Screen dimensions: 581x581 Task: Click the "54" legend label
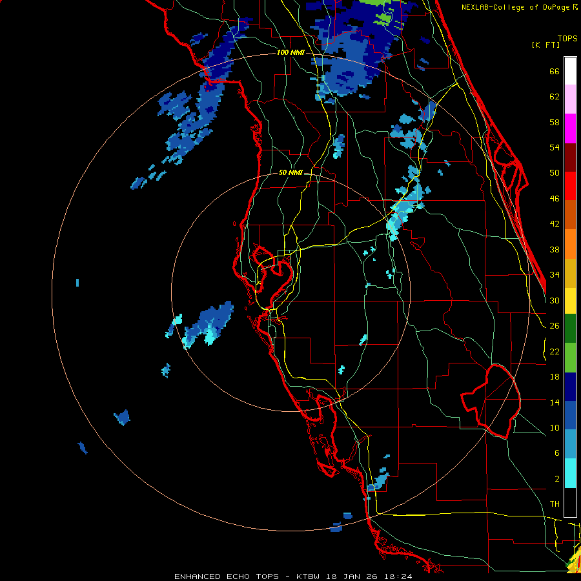pos(555,147)
